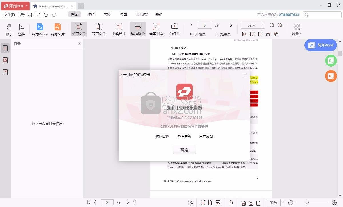Click the status bar zoom slider handle
The height and width of the screenshot is (207, 343).
(x=307, y=202)
